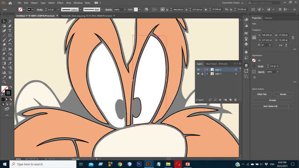
Task: Expand Layer 2 contents
Action: click(207, 70)
